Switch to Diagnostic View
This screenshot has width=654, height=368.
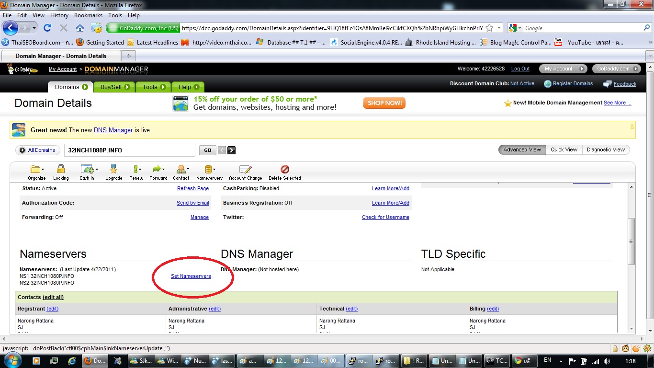[x=606, y=149]
